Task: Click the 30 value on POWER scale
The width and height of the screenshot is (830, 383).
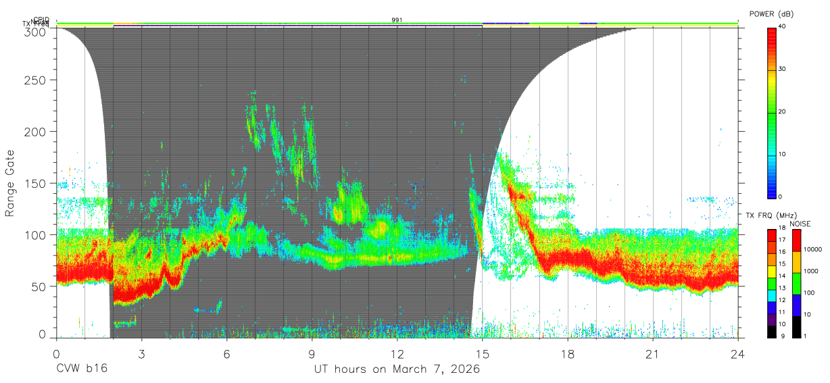Action: (782, 70)
